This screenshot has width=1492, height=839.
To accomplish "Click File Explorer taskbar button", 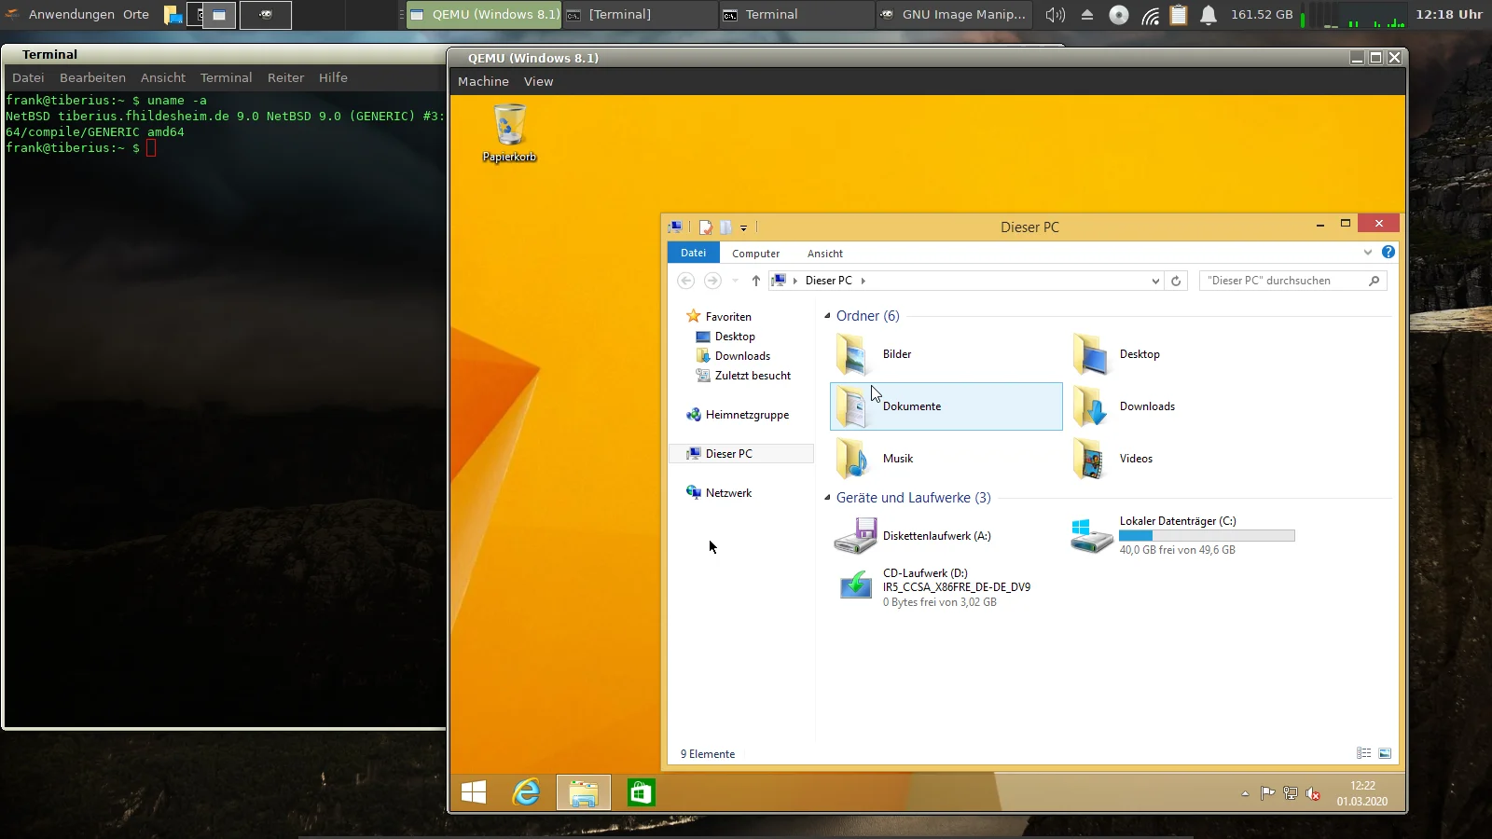I will 584,792.
